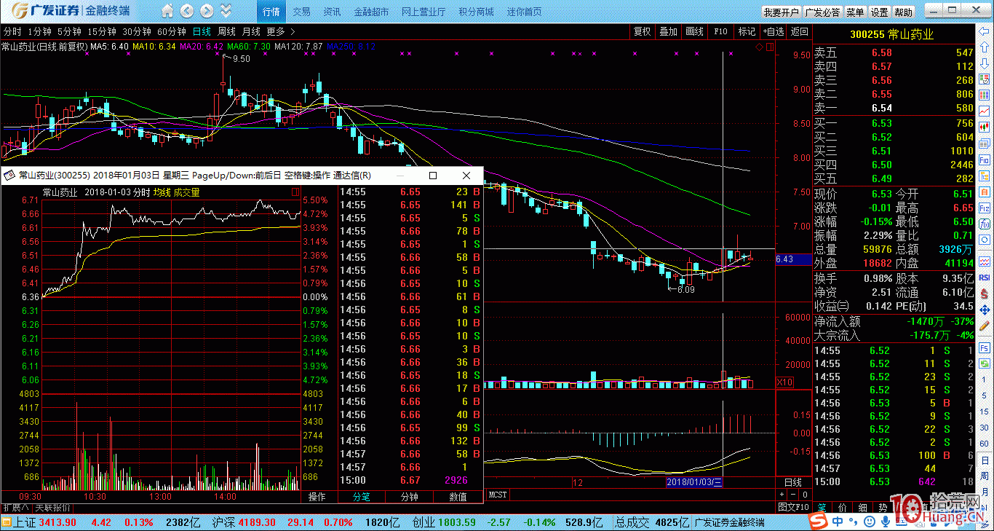994x531 pixels.
Task: Switch to the 周线 period tab
Action: pos(226,31)
